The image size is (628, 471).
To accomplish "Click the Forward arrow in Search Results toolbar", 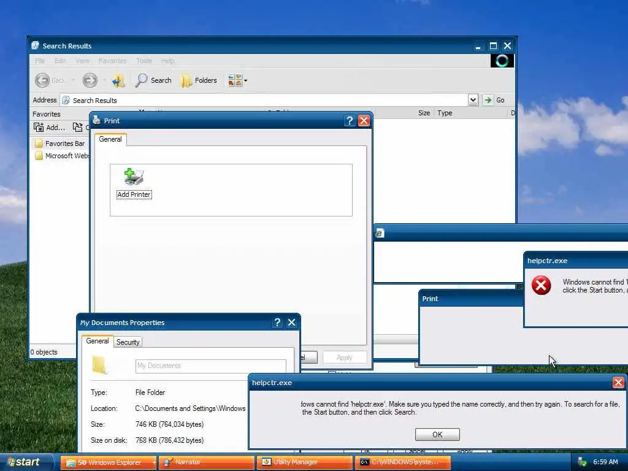I will [x=90, y=80].
